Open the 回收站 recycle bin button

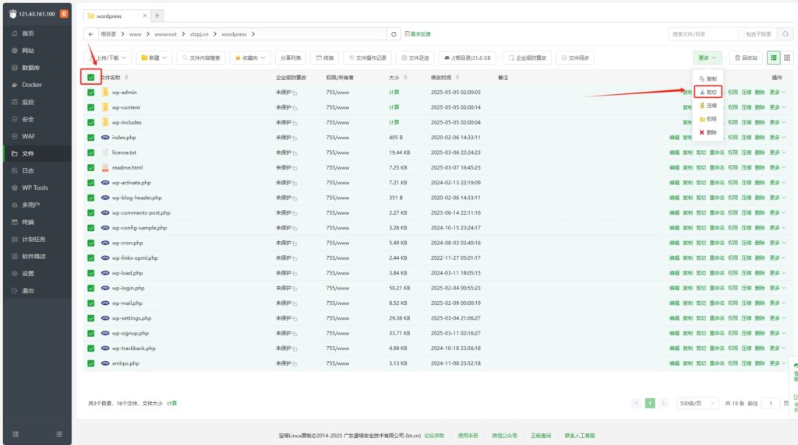coord(746,58)
